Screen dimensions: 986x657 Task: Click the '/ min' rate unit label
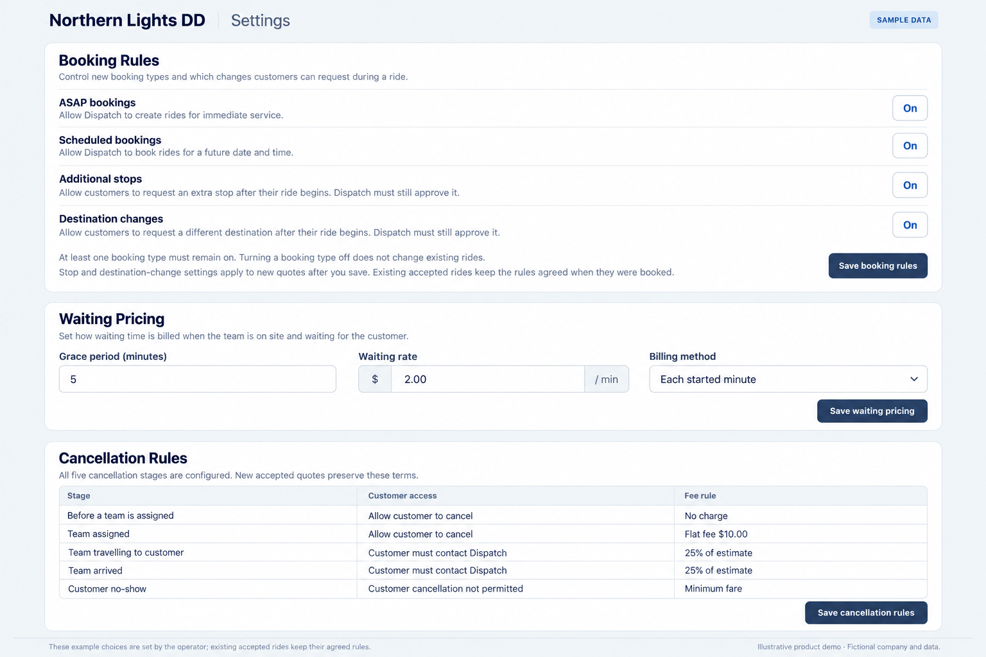[607, 379]
